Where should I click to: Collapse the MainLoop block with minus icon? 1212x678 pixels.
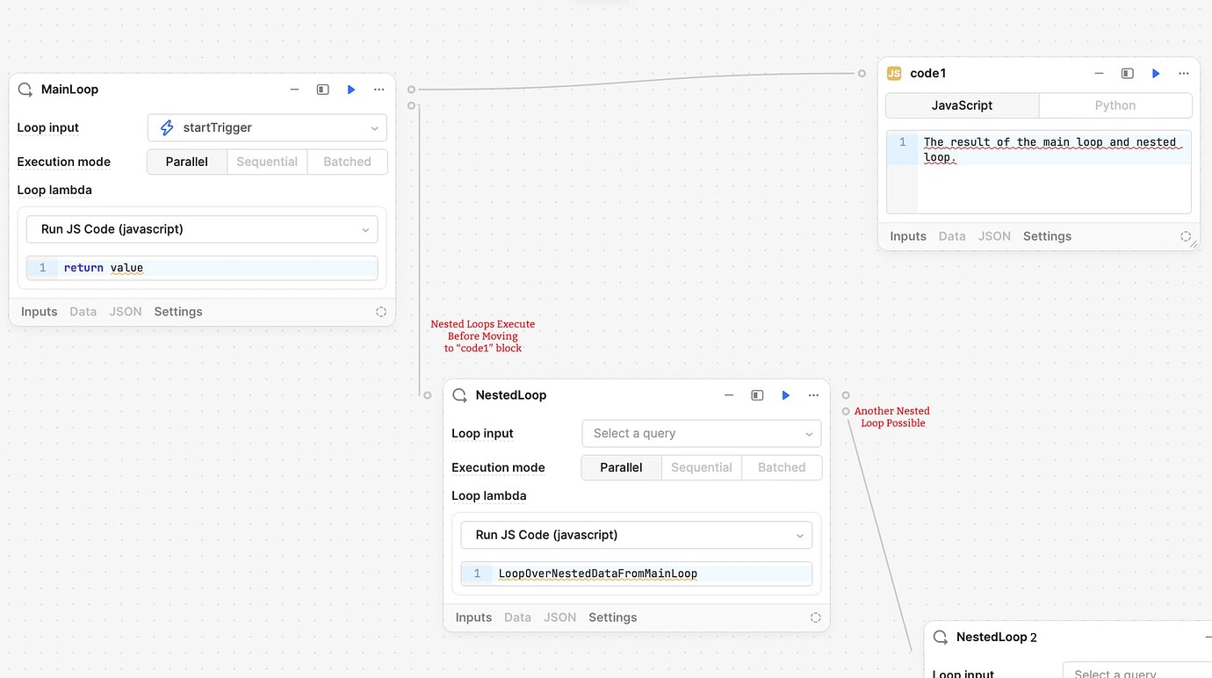pyautogui.click(x=295, y=90)
